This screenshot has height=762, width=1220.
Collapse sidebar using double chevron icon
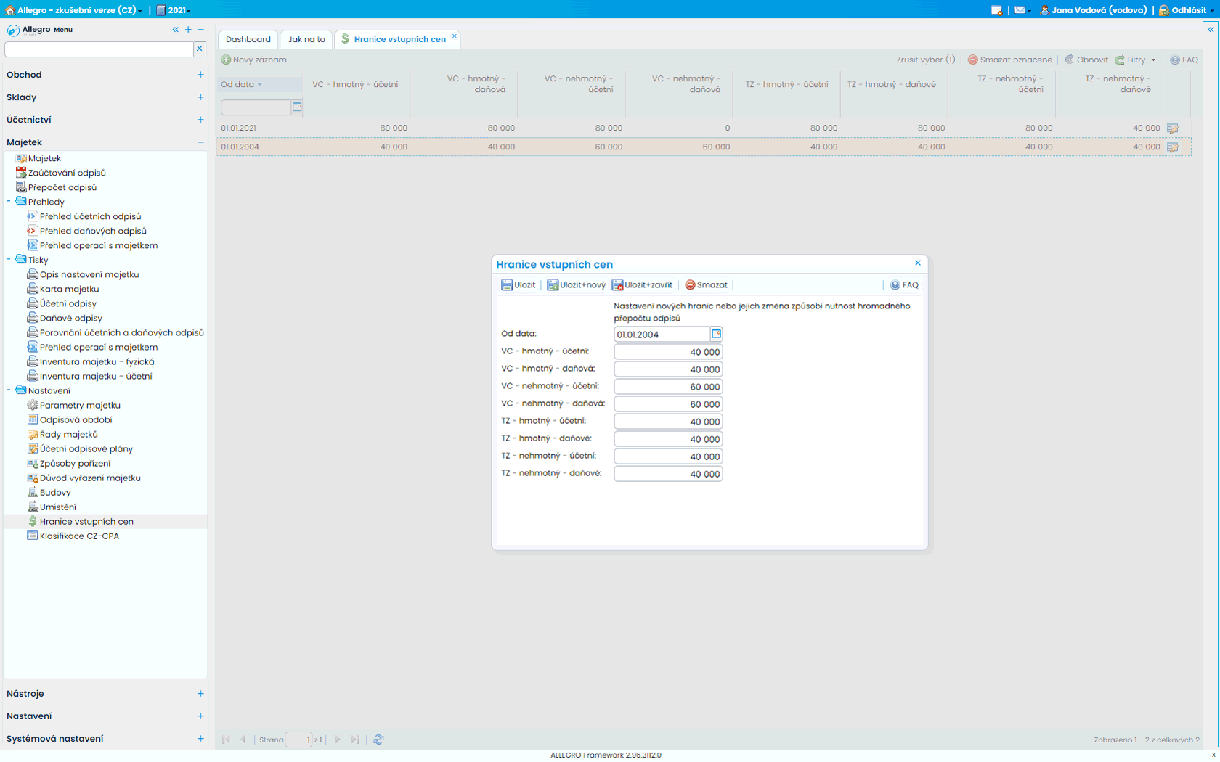click(175, 30)
